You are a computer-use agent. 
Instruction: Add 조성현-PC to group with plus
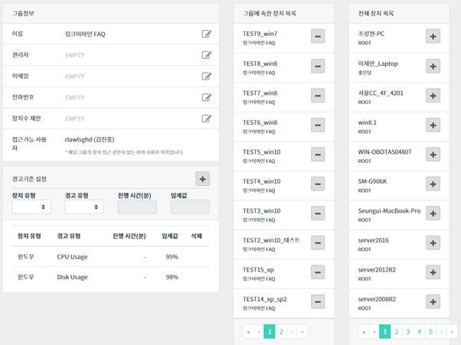[432, 37]
